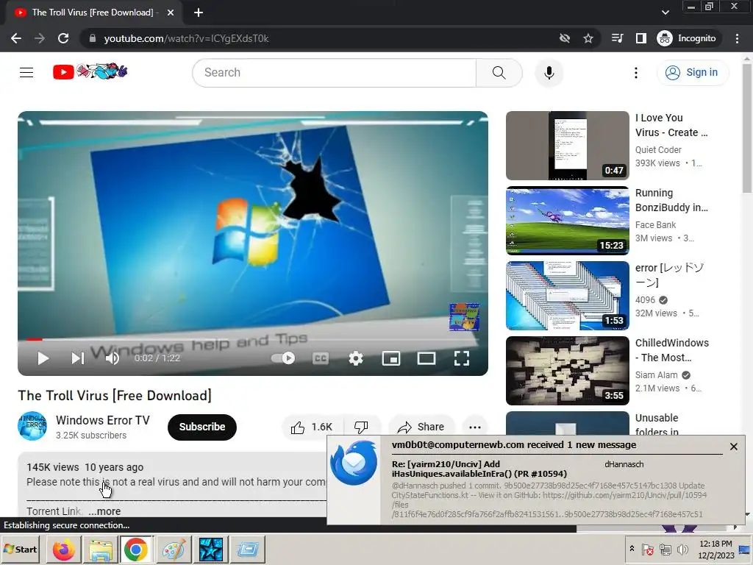
Task: Click the search magnifier button
Action: (499, 73)
